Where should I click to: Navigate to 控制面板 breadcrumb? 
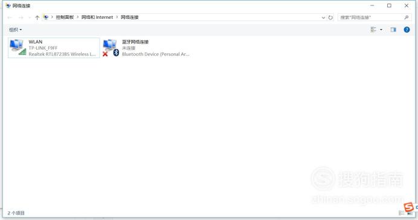pos(65,18)
